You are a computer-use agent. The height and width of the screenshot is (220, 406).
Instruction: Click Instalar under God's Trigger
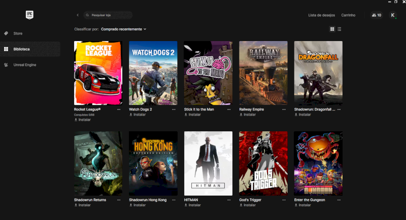(x=248, y=205)
